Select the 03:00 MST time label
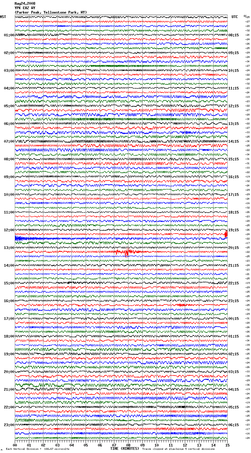Screen dimensions: 251x453 (9, 71)
